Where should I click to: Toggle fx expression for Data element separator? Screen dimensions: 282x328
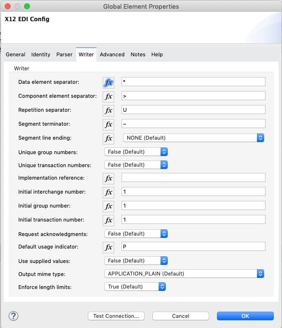(108, 83)
